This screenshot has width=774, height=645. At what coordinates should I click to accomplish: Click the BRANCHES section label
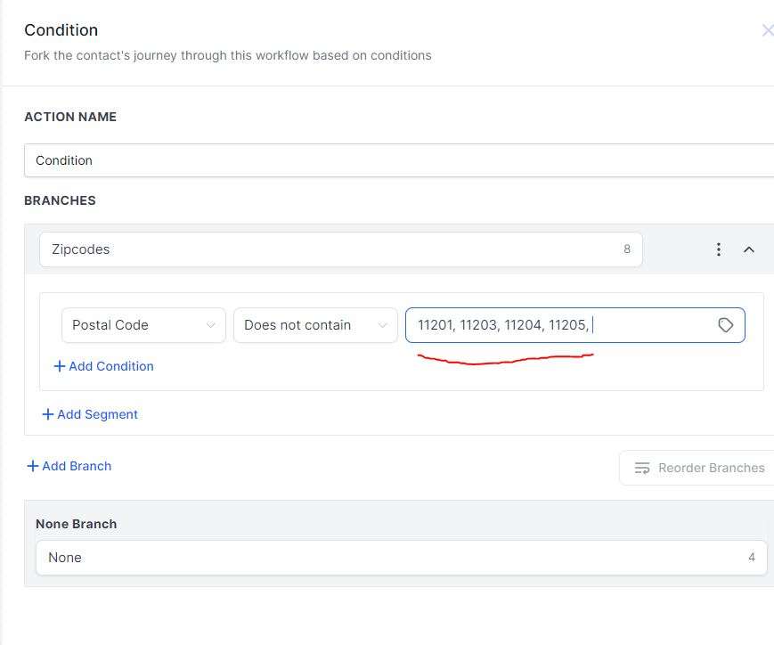(x=60, y=200)
